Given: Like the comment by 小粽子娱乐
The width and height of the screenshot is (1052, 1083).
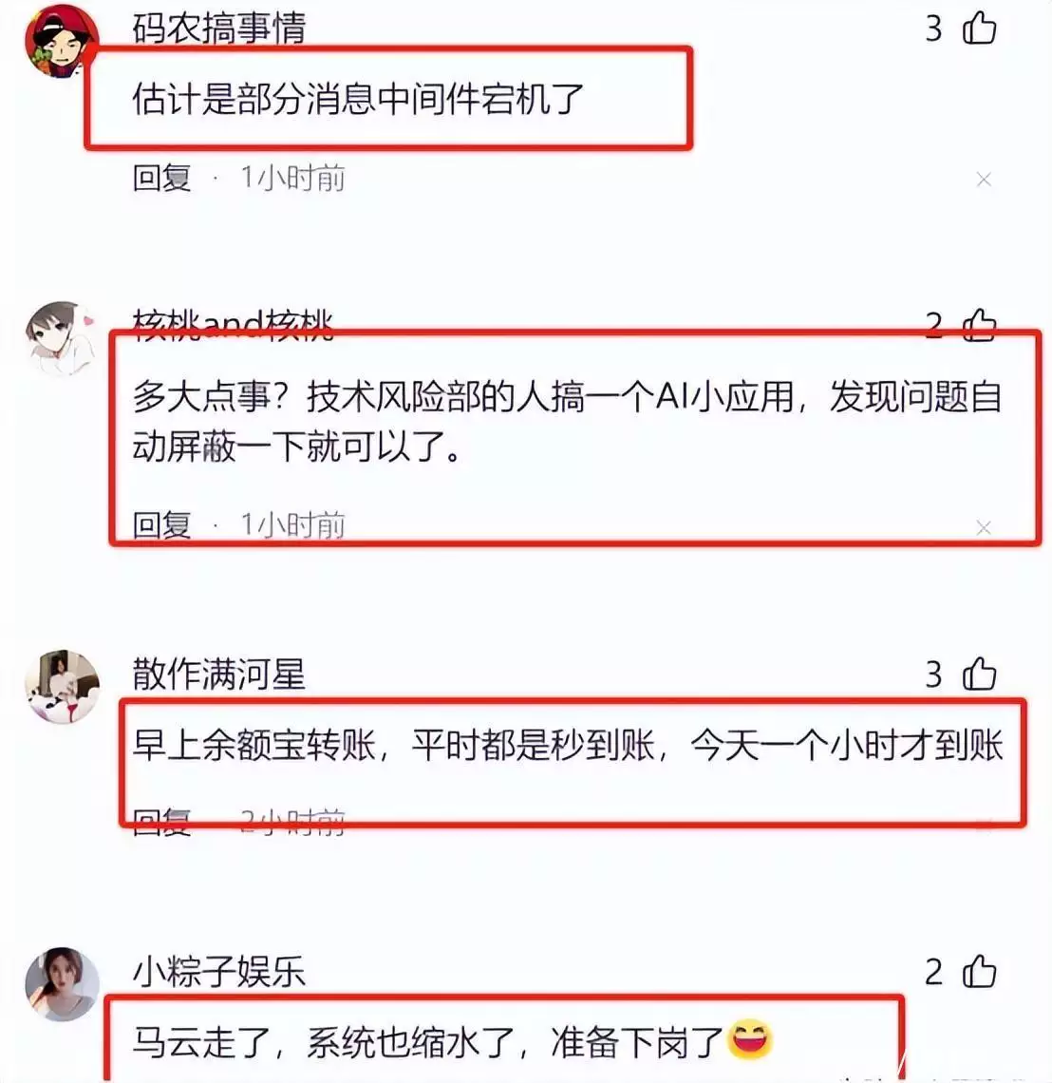Looking at the screenshot, I should (979, 972).
